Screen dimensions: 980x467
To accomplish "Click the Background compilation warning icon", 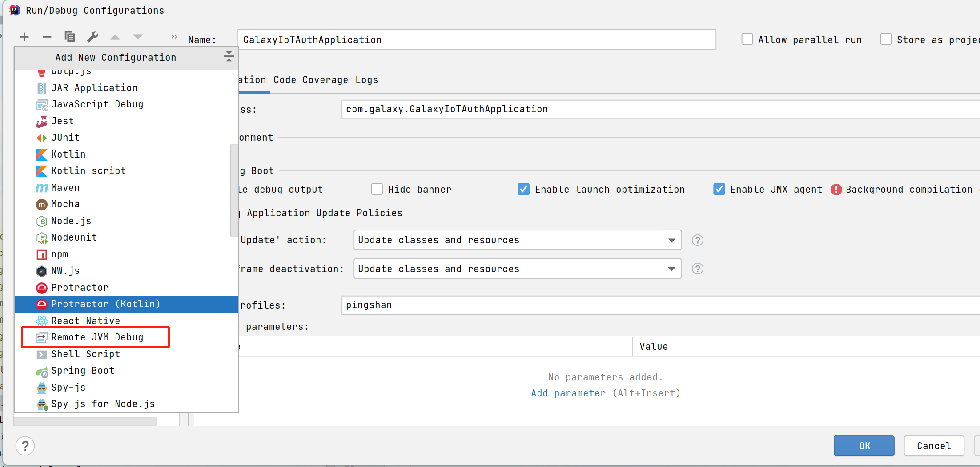I will [x=836, y=190].
